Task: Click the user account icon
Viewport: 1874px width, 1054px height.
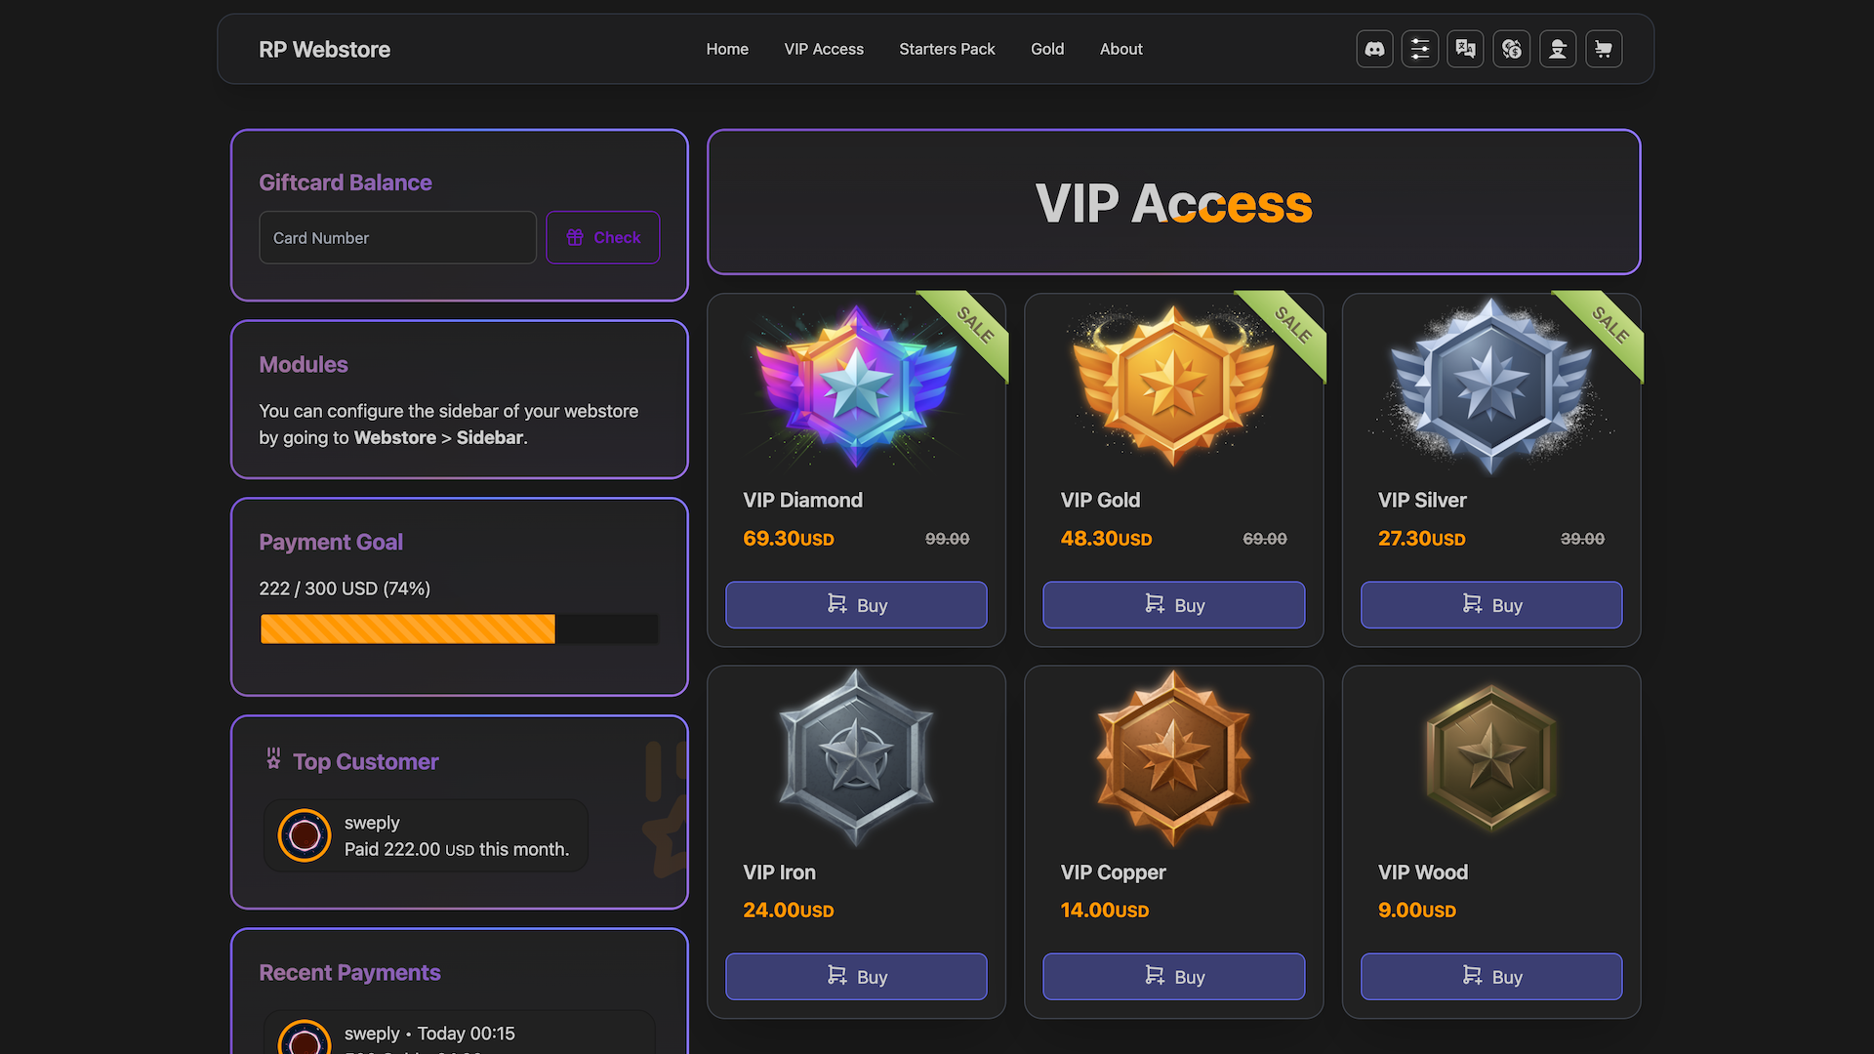Action: tap(1558, 49)
